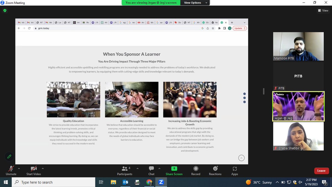Expand the arrow next to Chat
Image resolution: width=332 pixels, height=187 pixels.
click(159, 168)
